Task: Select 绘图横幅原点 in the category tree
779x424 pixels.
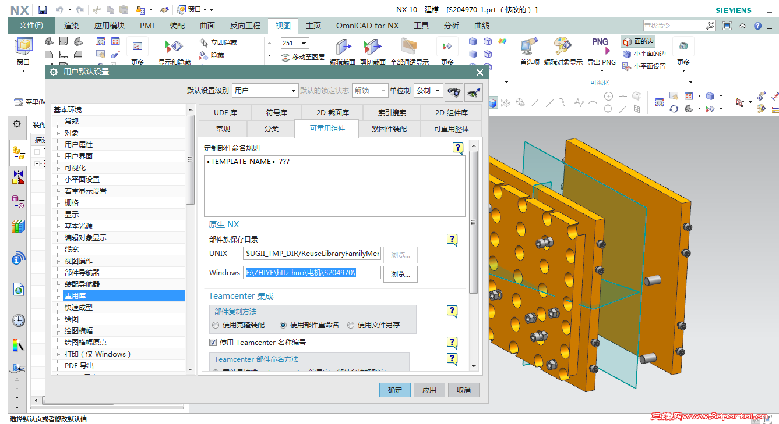Action: [86, 342]
